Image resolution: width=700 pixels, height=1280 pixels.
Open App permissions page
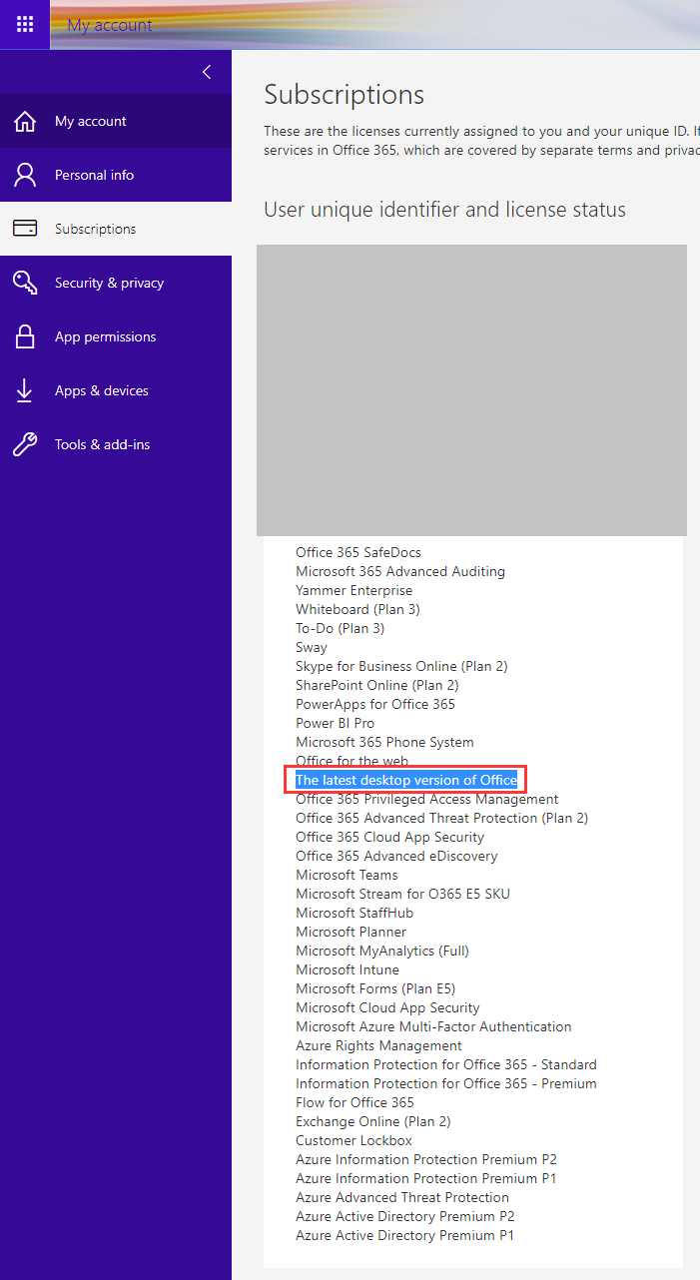(116, 336)
